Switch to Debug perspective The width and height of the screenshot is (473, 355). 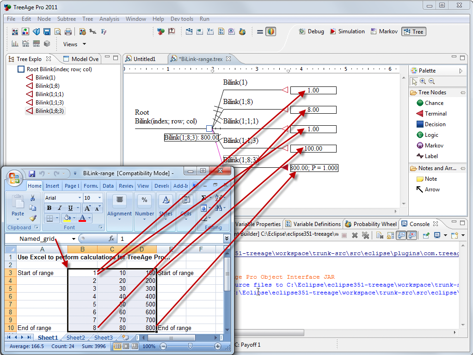(x=312, y=31)
